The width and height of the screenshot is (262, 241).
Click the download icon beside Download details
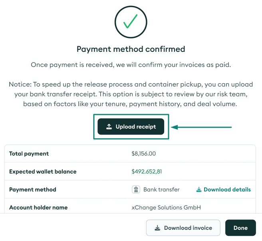[199, 190]
